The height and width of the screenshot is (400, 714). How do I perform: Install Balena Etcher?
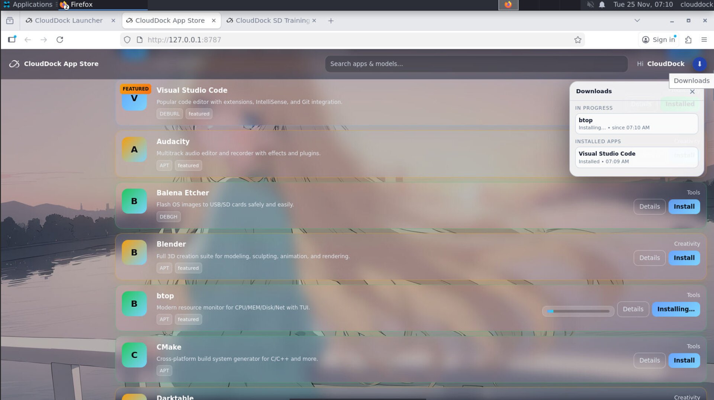point(684,207)
